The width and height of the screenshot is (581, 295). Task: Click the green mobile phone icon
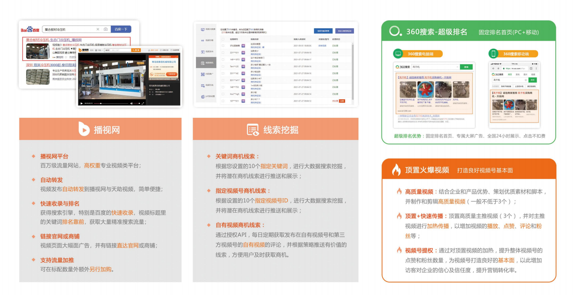tap(494, 54)
